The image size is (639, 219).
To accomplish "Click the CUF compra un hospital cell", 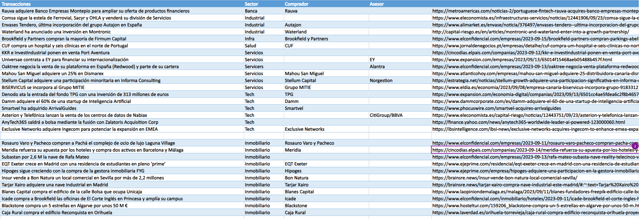I will (x=122, y=46).
